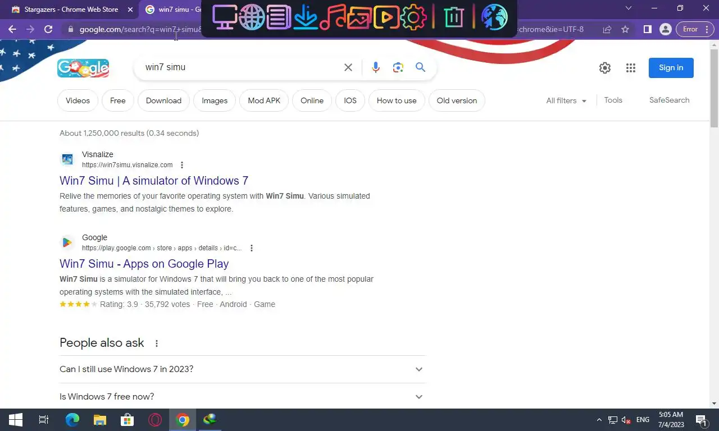Open the downloads arrow icon in the dock
Screen dimensions: 719x431
[306, 17]
